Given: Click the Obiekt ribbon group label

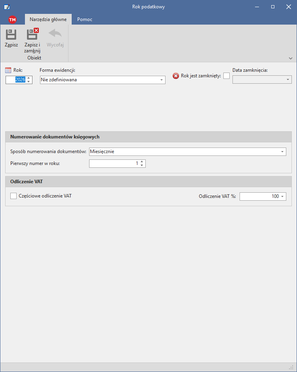Looking at the screenshot, I should coord(34,58).
